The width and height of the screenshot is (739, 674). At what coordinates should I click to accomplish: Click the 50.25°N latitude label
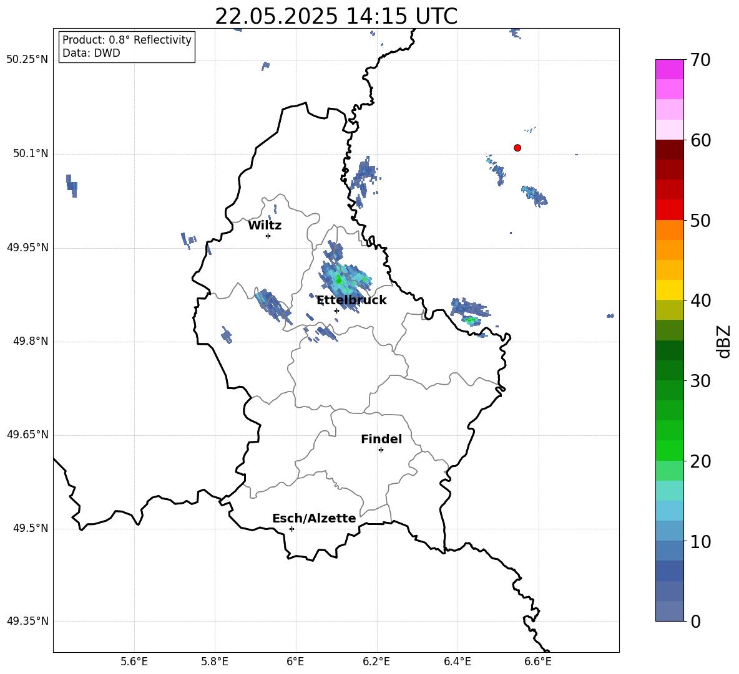click(x=27, y=60)
